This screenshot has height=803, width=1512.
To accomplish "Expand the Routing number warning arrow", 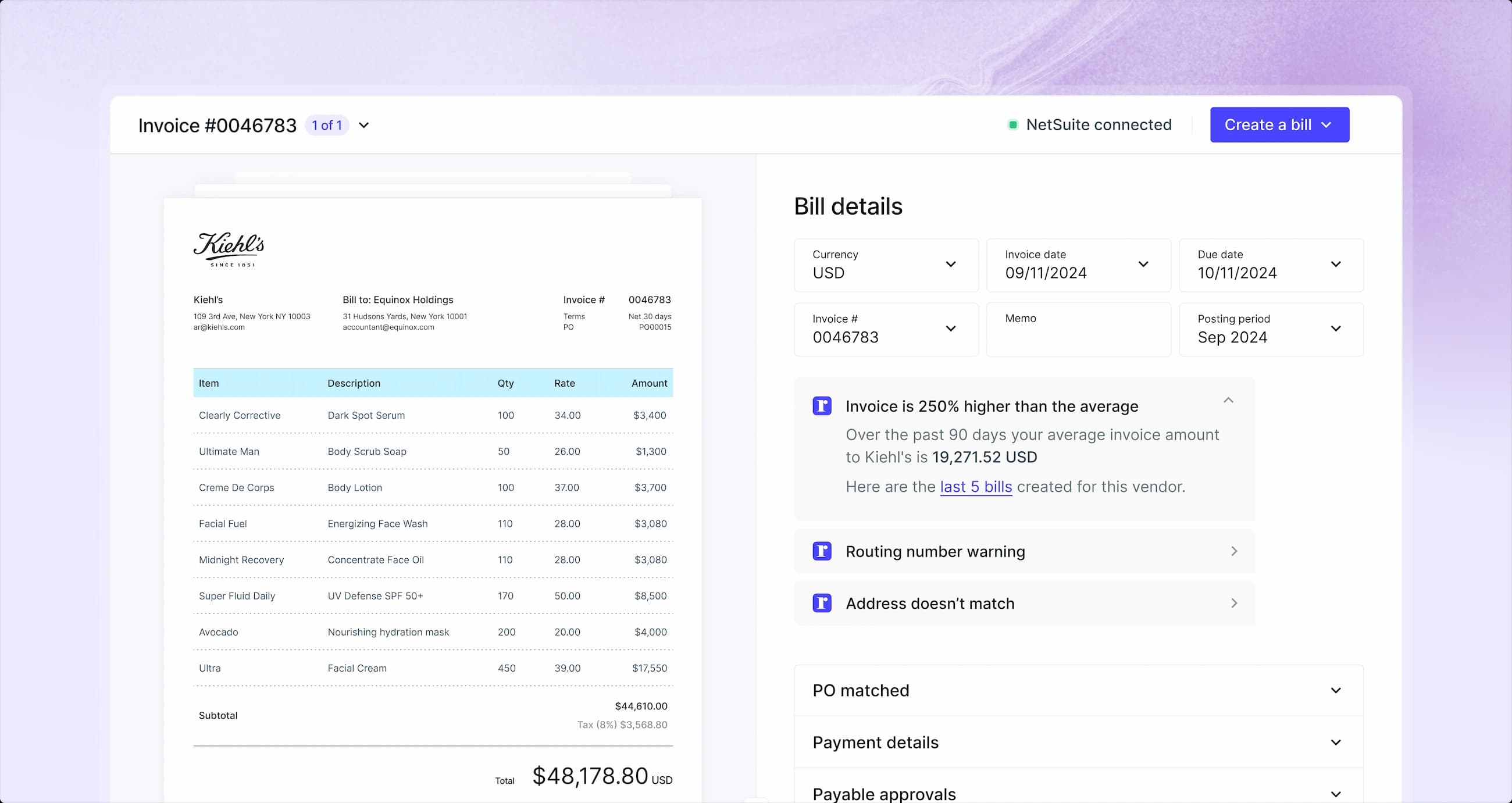I will pos(1234,551).
